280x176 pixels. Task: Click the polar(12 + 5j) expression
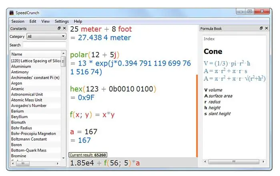pos(95,55)
